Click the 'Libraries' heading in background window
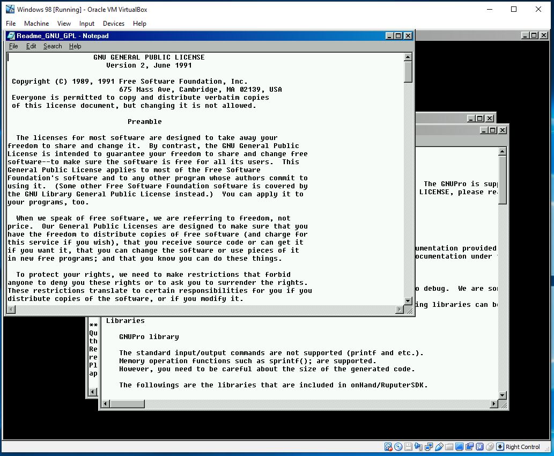This screenshot has height=456, width=554. (125, 321)
